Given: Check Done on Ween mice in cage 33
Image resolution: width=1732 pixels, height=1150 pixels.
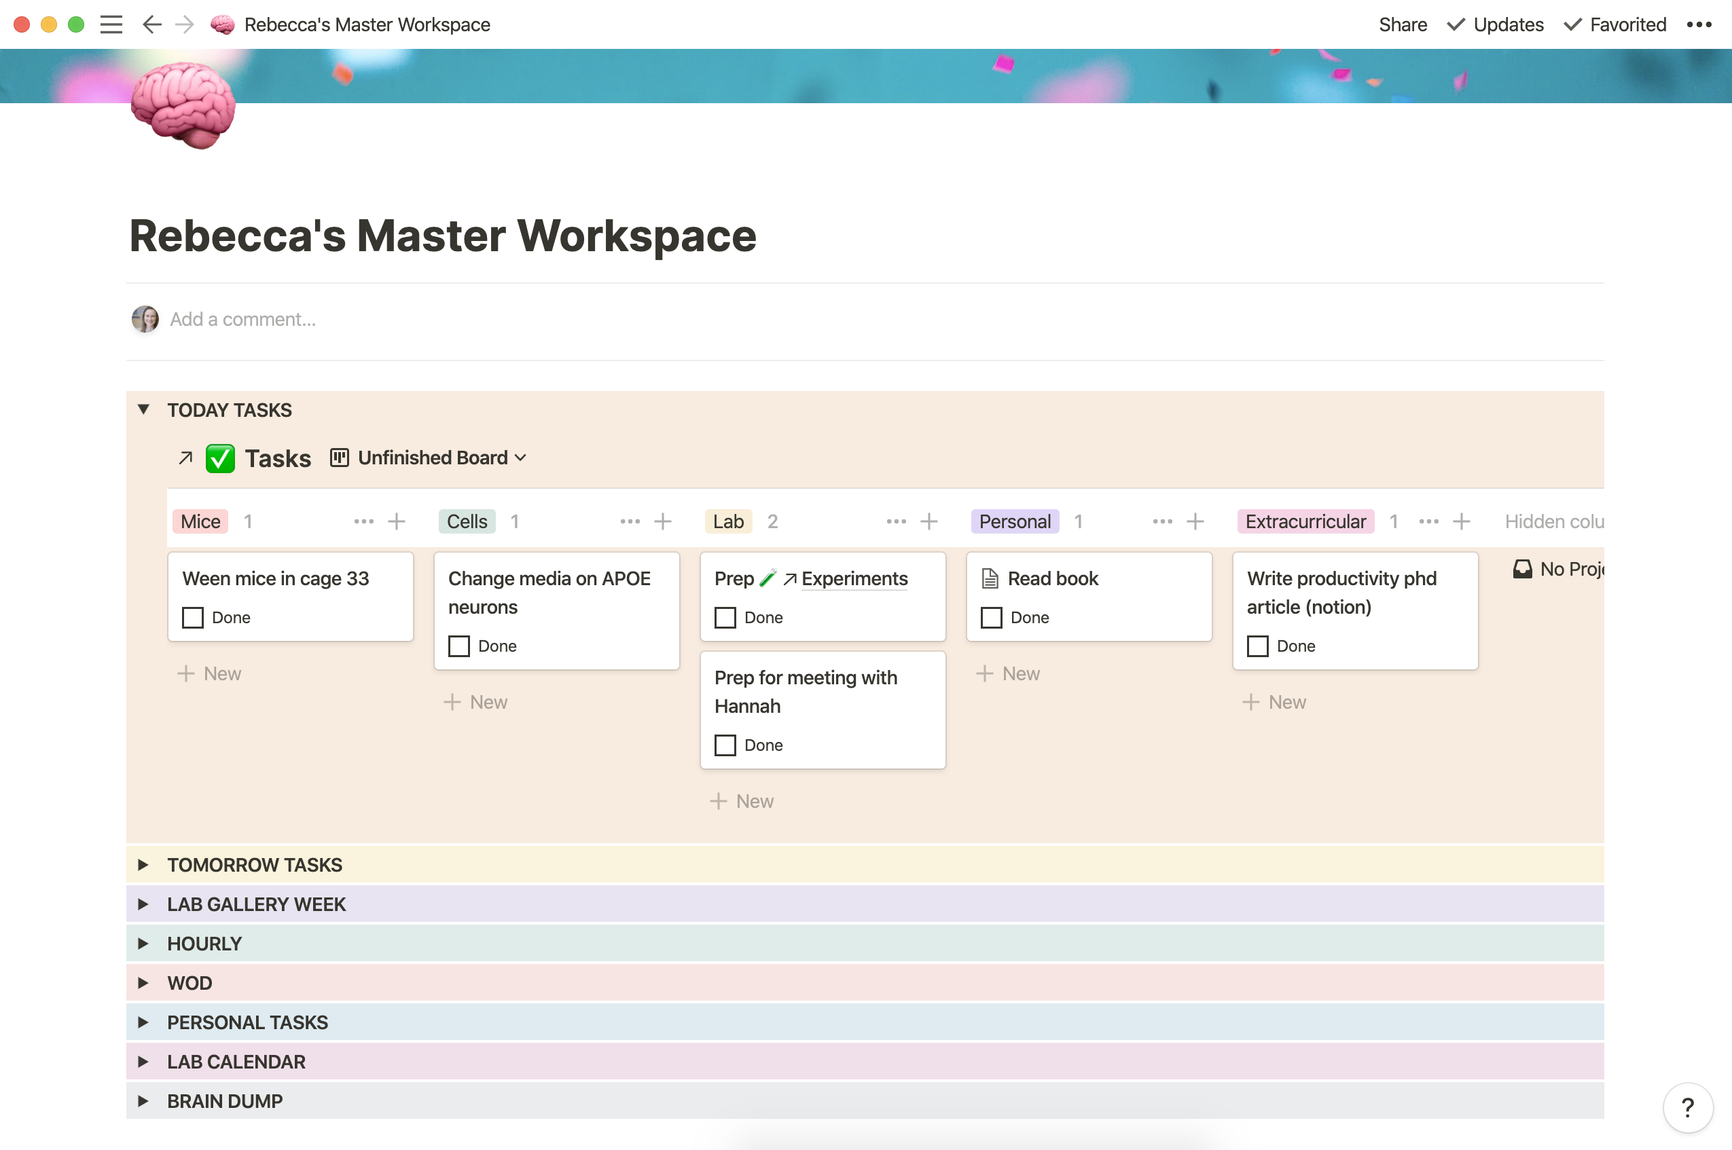Looking at the screenshot, I should tap(193, 618).
